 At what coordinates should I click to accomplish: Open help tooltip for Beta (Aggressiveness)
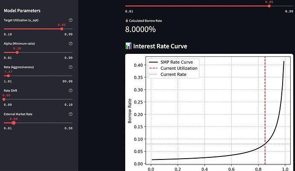tap(71, 67)
